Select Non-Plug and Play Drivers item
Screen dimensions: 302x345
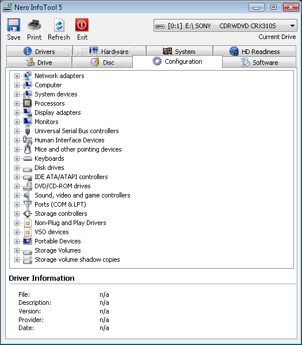[70, 223]
